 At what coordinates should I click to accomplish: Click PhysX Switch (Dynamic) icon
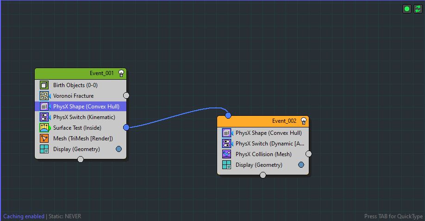tap(226, 144)
